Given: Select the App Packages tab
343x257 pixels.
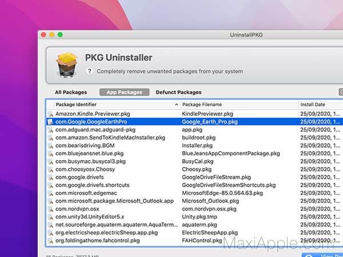Looking at the screenshot, I should tap(125, 92).
